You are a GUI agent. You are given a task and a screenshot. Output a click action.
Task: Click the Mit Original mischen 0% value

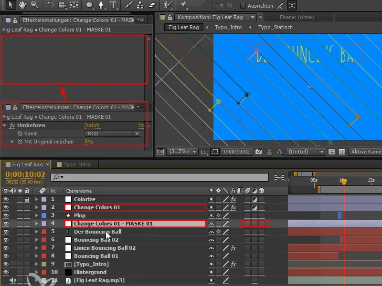[x=89, y=142]
